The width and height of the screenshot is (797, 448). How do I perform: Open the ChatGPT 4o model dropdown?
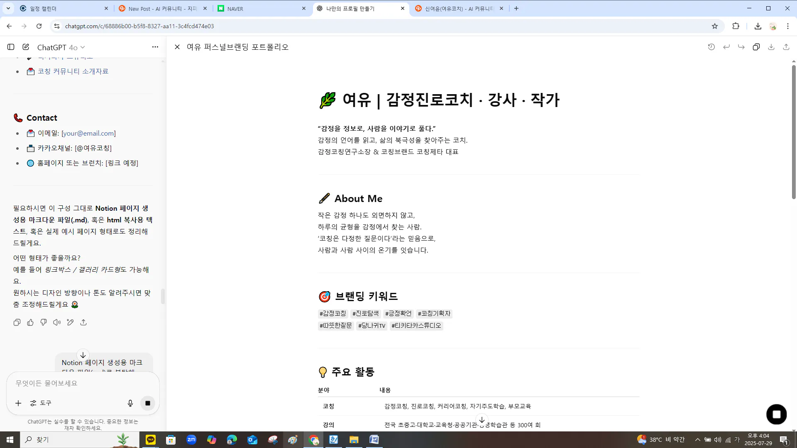coord(61,47)
